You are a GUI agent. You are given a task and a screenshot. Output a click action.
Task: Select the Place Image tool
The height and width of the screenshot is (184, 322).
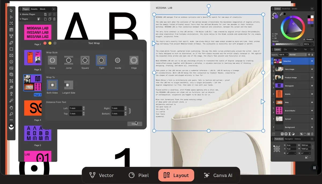(x=11, y=68)
